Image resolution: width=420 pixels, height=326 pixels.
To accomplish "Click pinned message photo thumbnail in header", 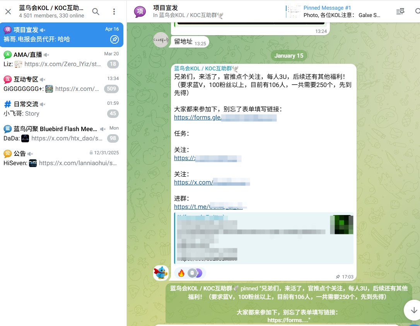I will (294, 12).
